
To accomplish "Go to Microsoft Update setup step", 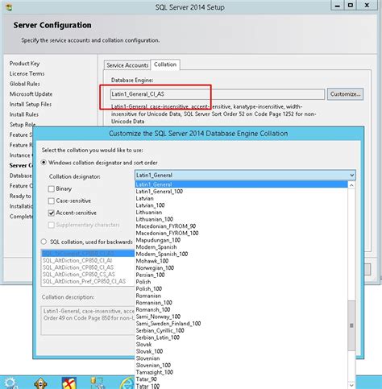I will pos(31,94).
